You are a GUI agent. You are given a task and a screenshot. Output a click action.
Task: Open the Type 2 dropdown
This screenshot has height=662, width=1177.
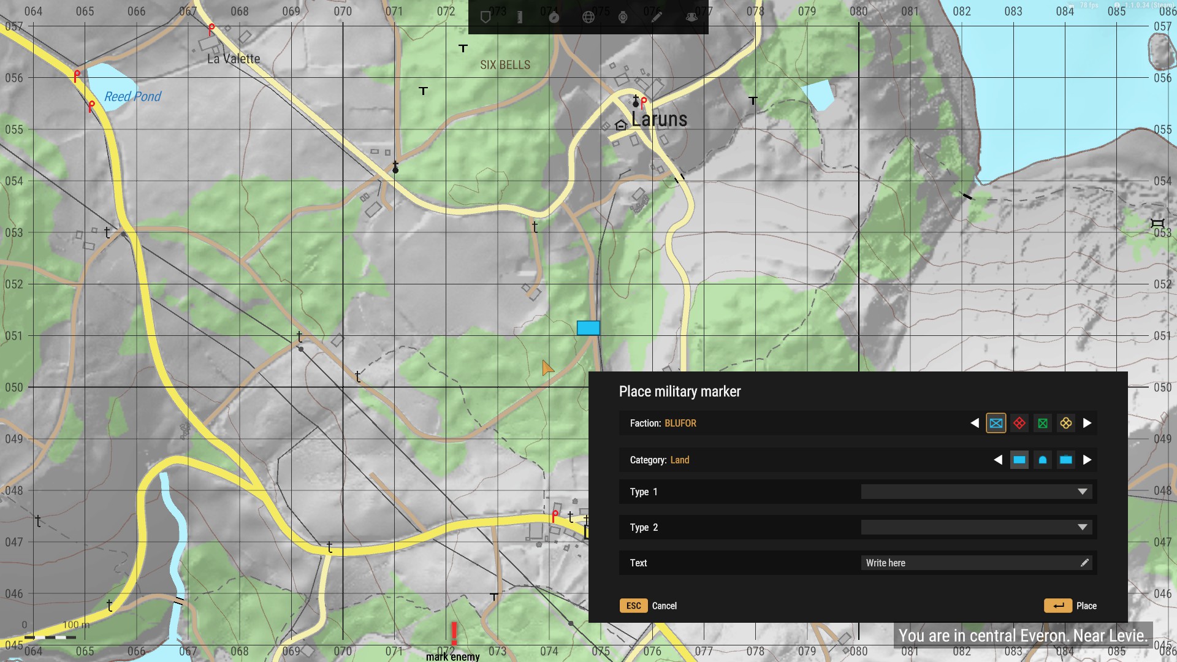(x=976, y=527)
